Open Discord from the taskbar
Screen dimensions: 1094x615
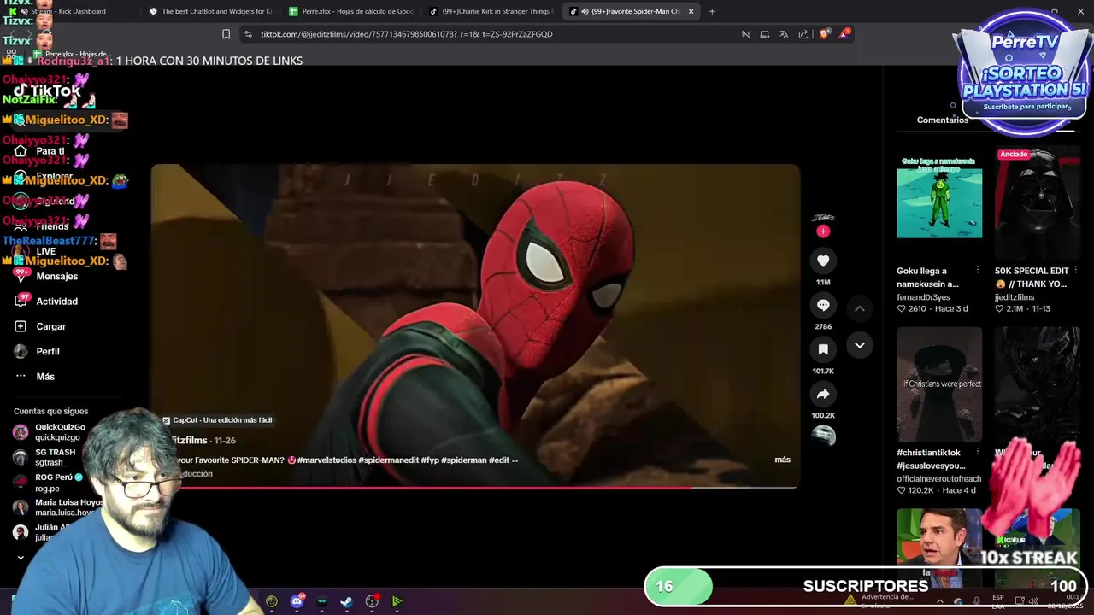(297, 601)
